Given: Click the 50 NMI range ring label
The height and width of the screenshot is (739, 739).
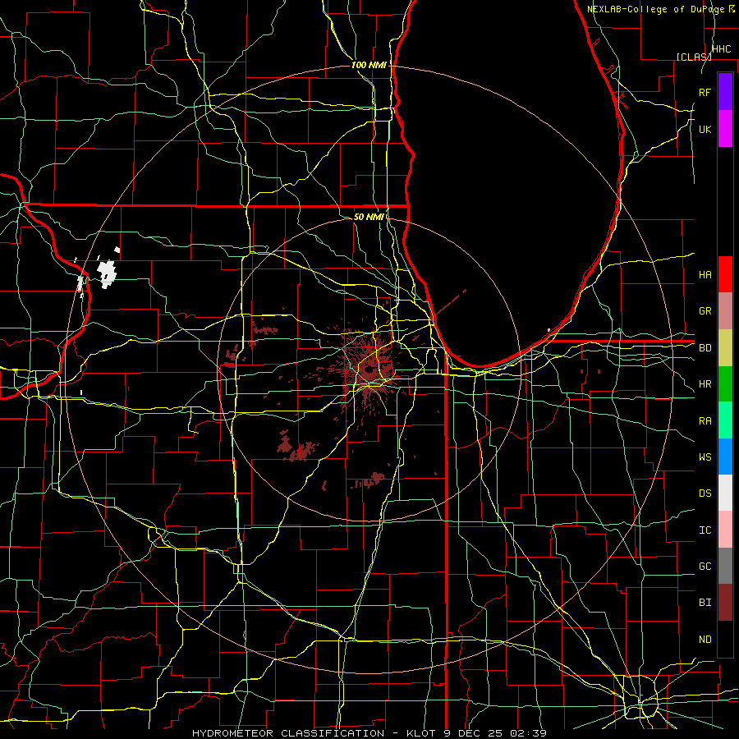Looking at the screenshot, I should pos(369,217).
